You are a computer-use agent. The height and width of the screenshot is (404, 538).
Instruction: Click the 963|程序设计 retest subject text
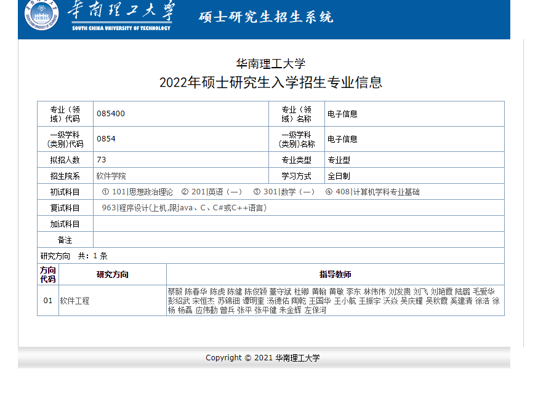184,208
